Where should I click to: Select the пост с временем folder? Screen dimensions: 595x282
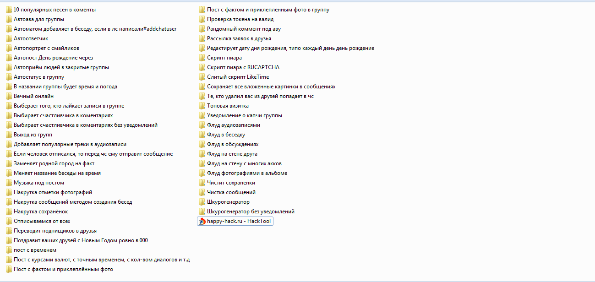coord(35,250)
